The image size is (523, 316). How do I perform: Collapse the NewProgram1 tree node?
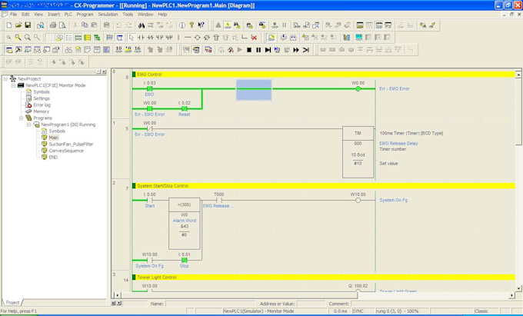coord(28,125)
